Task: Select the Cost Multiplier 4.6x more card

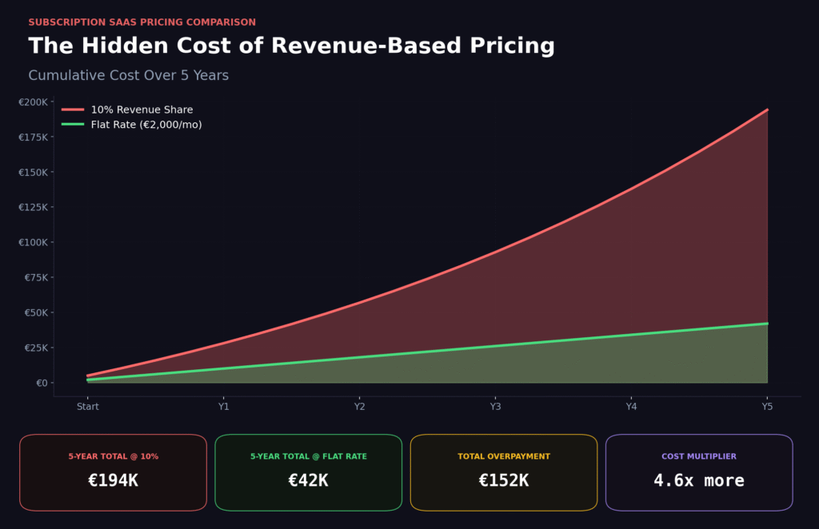Action: (698, 472)
